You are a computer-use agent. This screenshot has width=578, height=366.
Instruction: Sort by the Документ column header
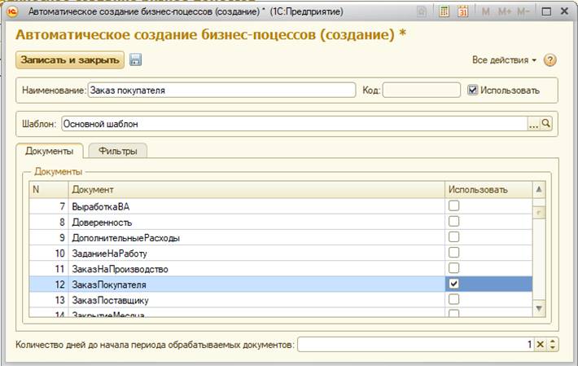pyautogui.click(x=256, y=190)
